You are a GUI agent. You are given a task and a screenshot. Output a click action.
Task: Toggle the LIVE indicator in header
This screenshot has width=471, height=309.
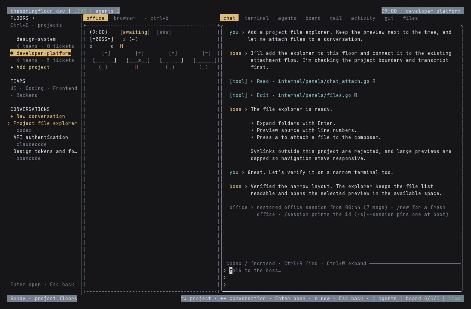80,11
